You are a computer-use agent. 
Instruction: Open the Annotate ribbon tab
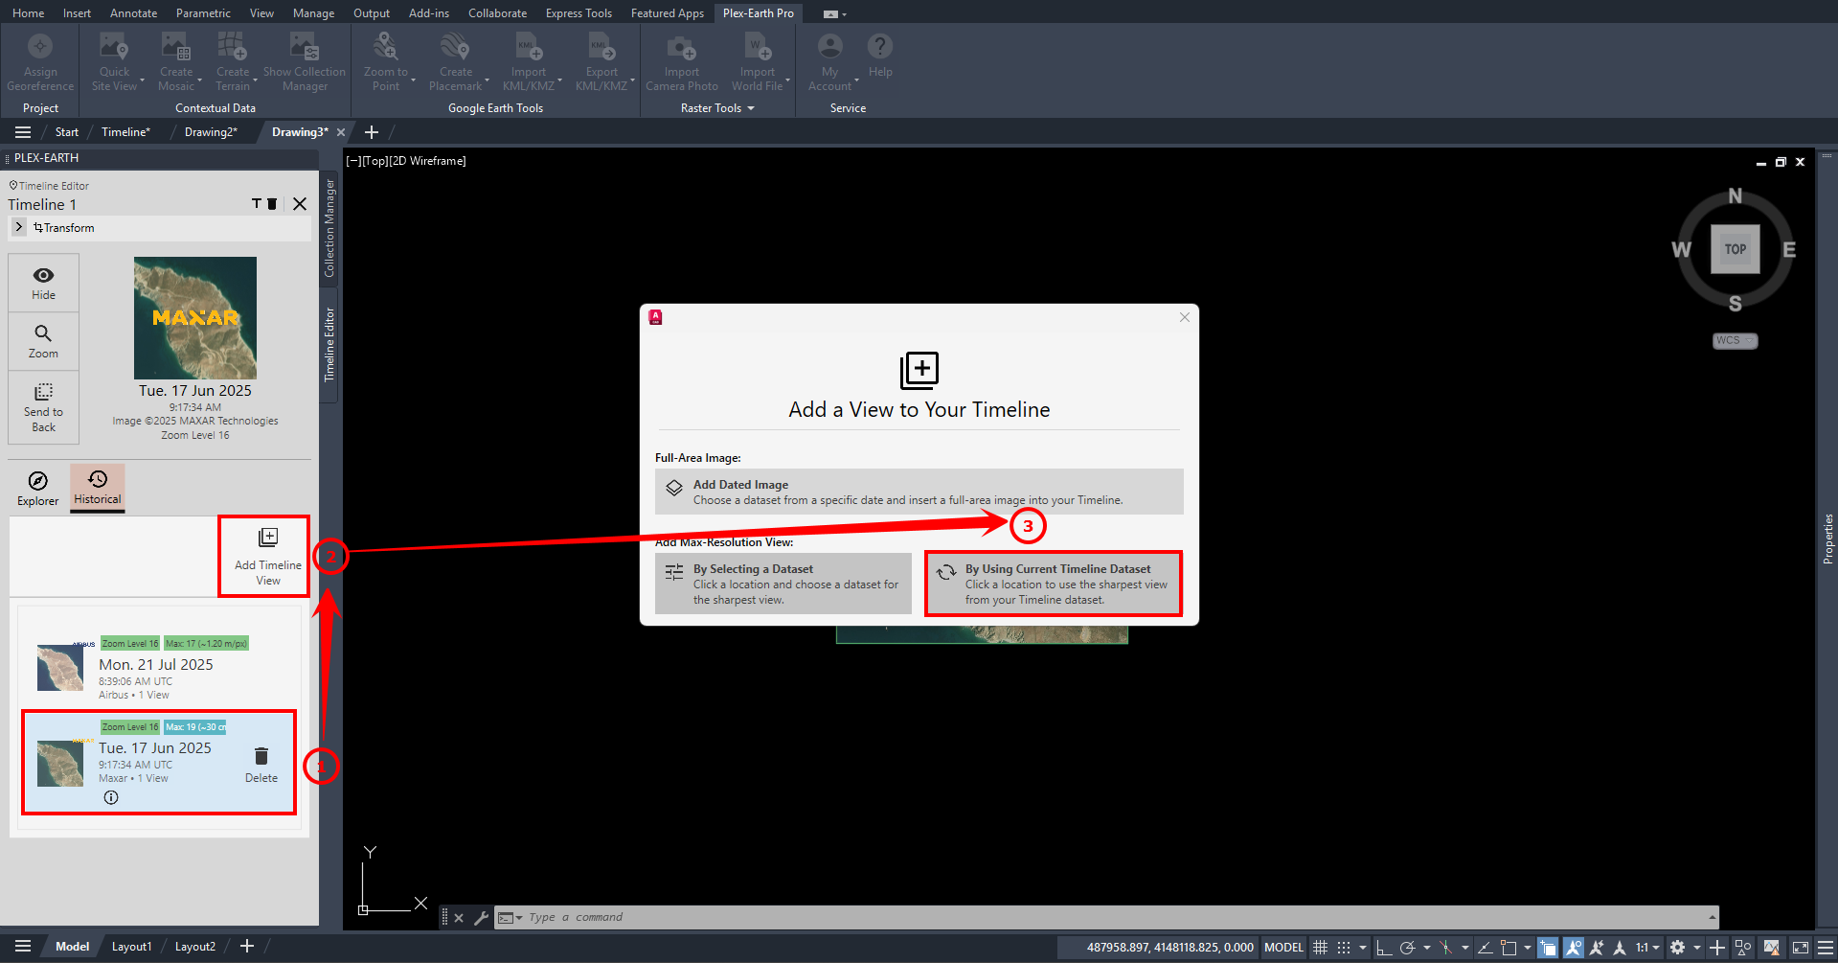pos(133,13)
